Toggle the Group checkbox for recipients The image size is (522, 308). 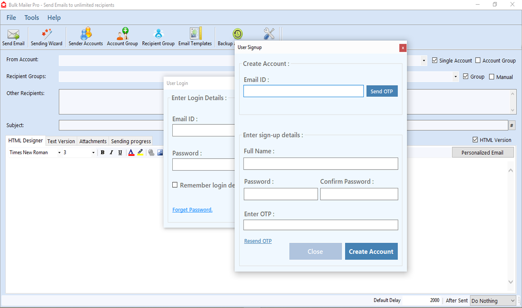[465, 77]
